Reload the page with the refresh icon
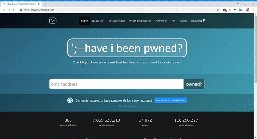257x139 pixels. (x=14, y=10)
